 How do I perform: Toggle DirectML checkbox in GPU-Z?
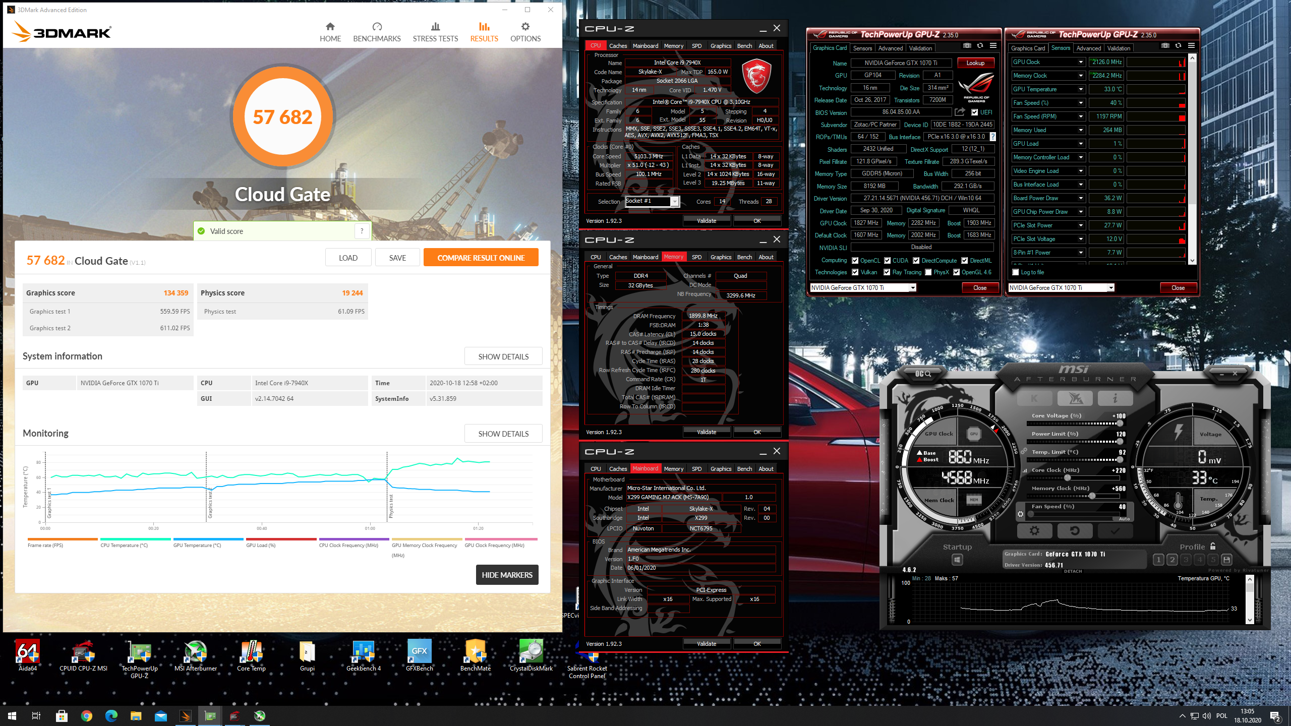964,261
